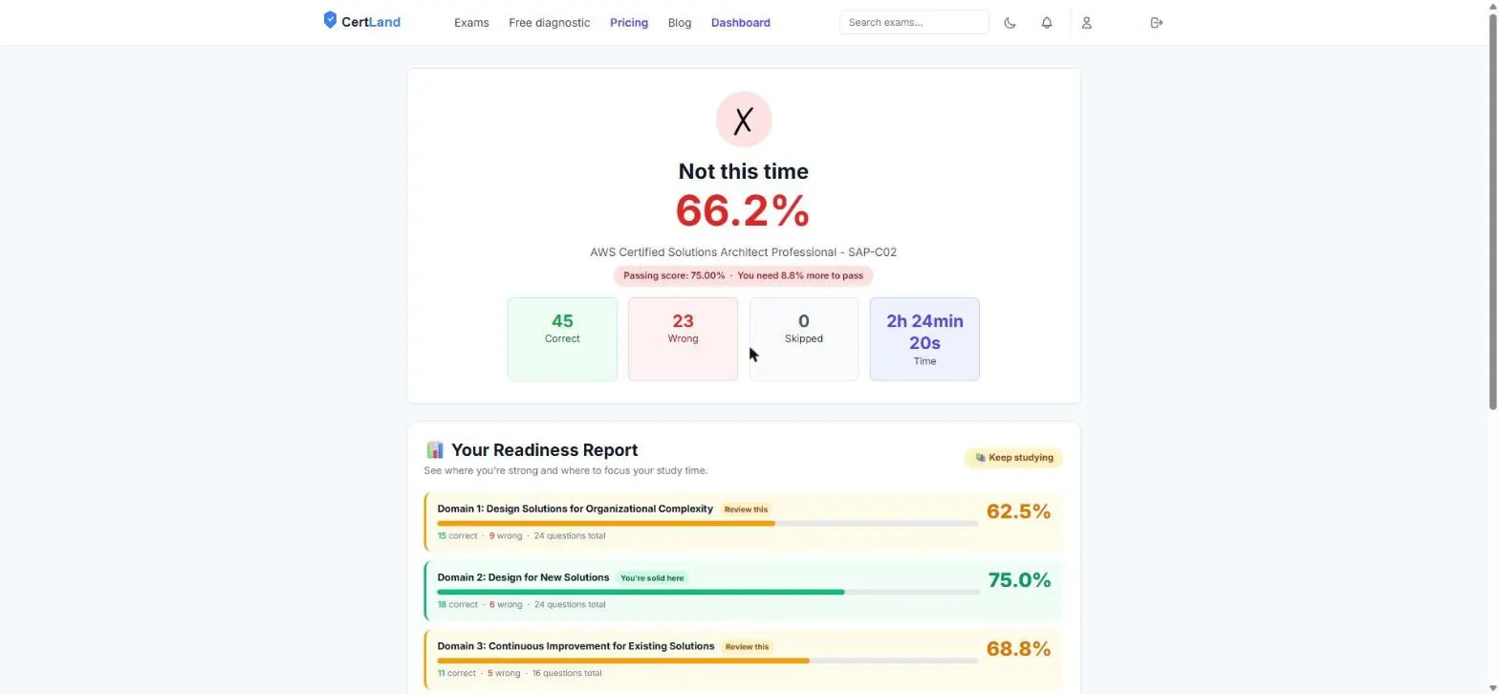Click Domain 2 progress bar
This screenshot has width=1499, height=694.
click(707, 593)
